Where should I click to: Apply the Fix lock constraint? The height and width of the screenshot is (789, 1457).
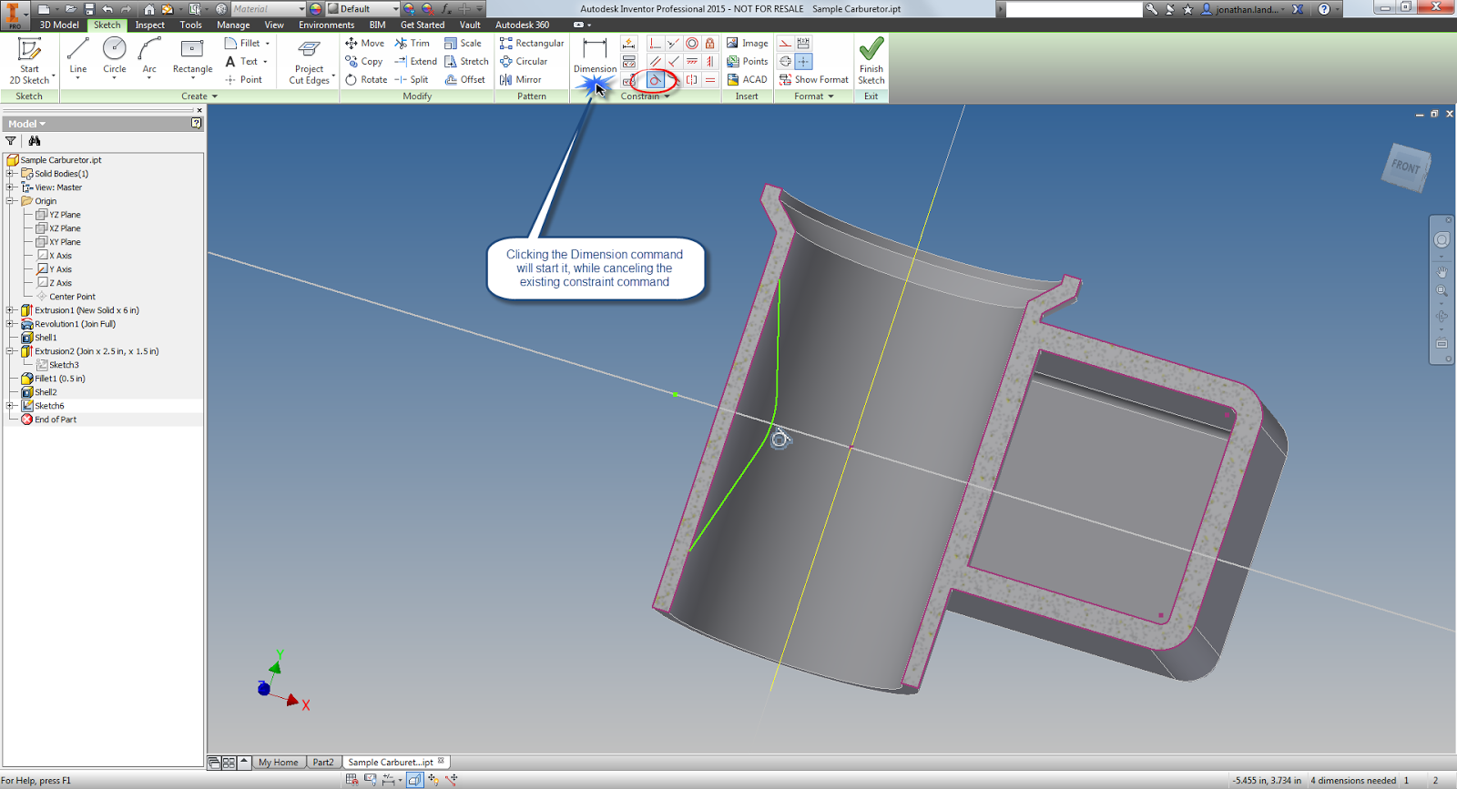point(709,43)
